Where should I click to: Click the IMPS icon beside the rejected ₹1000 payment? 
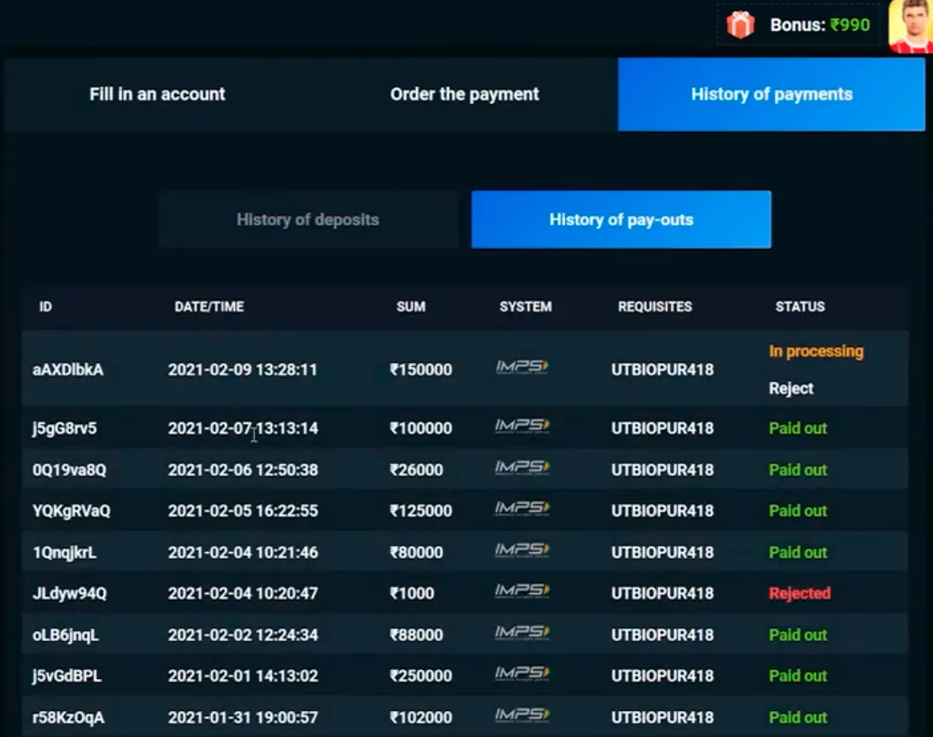coord(521,591)
